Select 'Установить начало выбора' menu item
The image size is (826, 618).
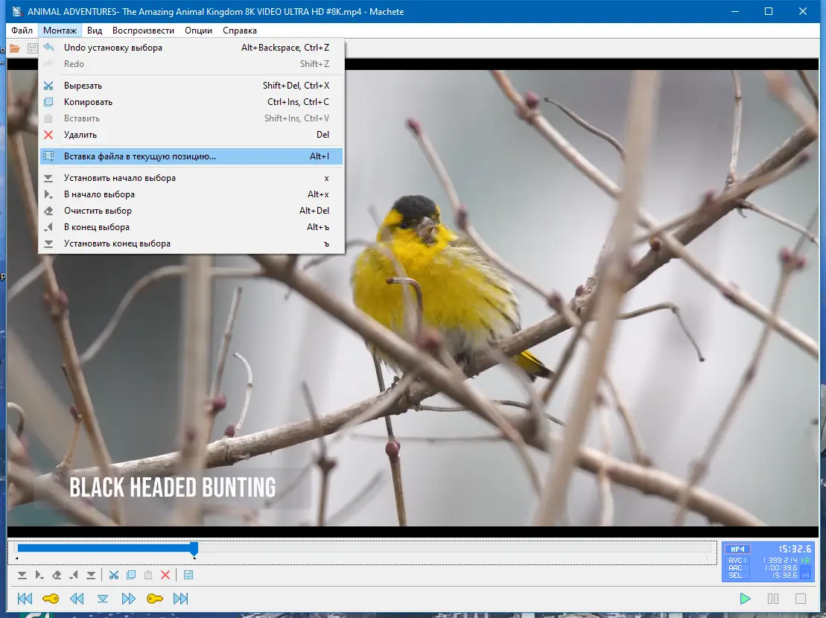coord(120,178)
